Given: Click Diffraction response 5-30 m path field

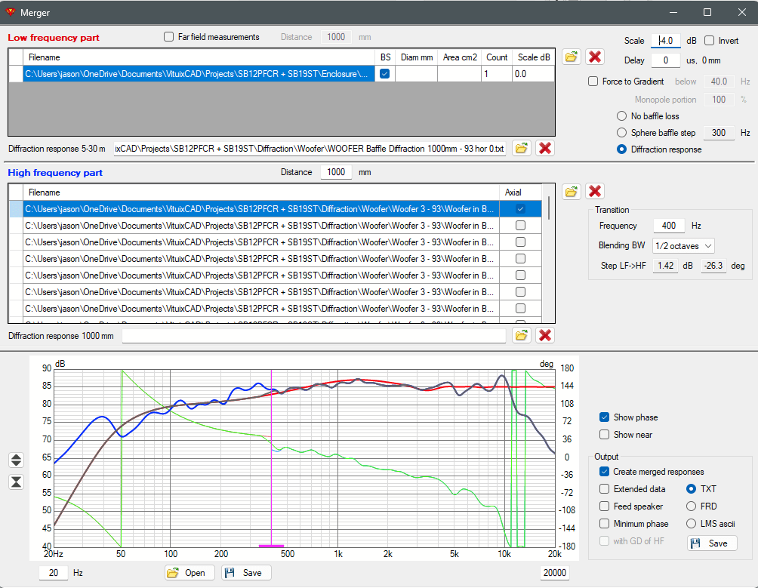Looking at the screenshot, I should tap(310, 149).
